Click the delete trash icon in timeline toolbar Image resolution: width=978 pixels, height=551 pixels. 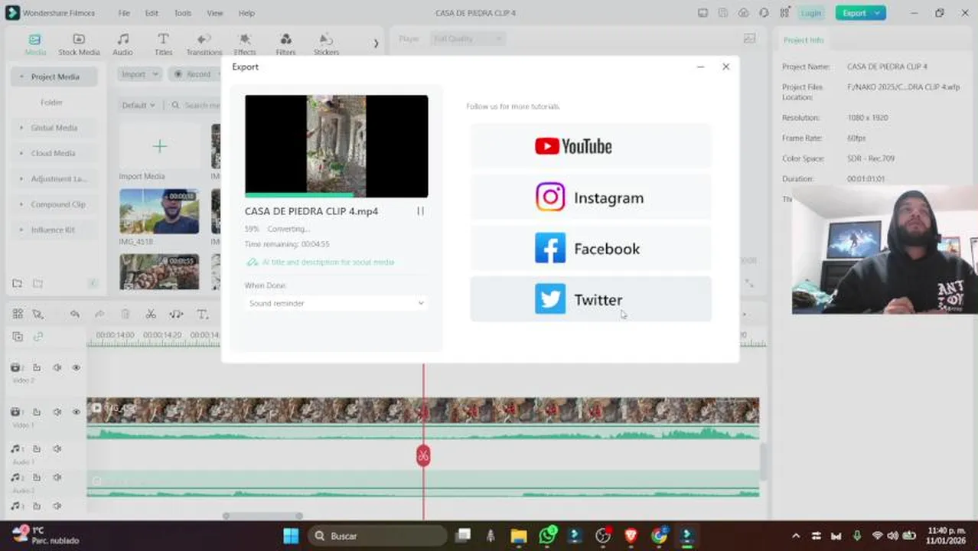point(126,314)
